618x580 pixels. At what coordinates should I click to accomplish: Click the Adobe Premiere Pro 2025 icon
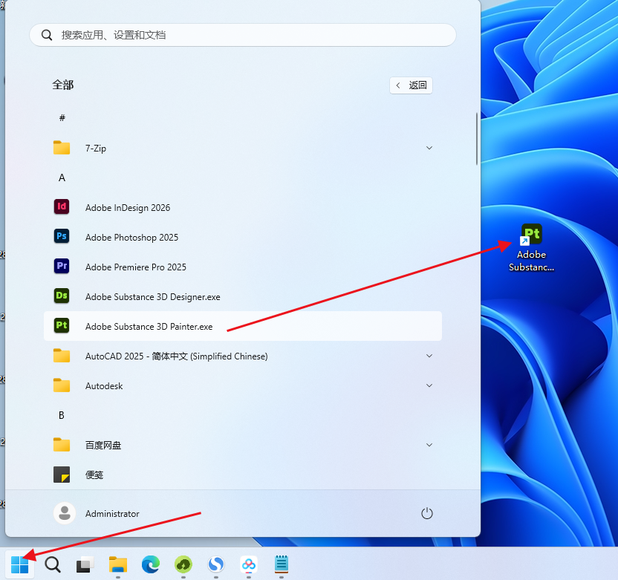[62, 266]
